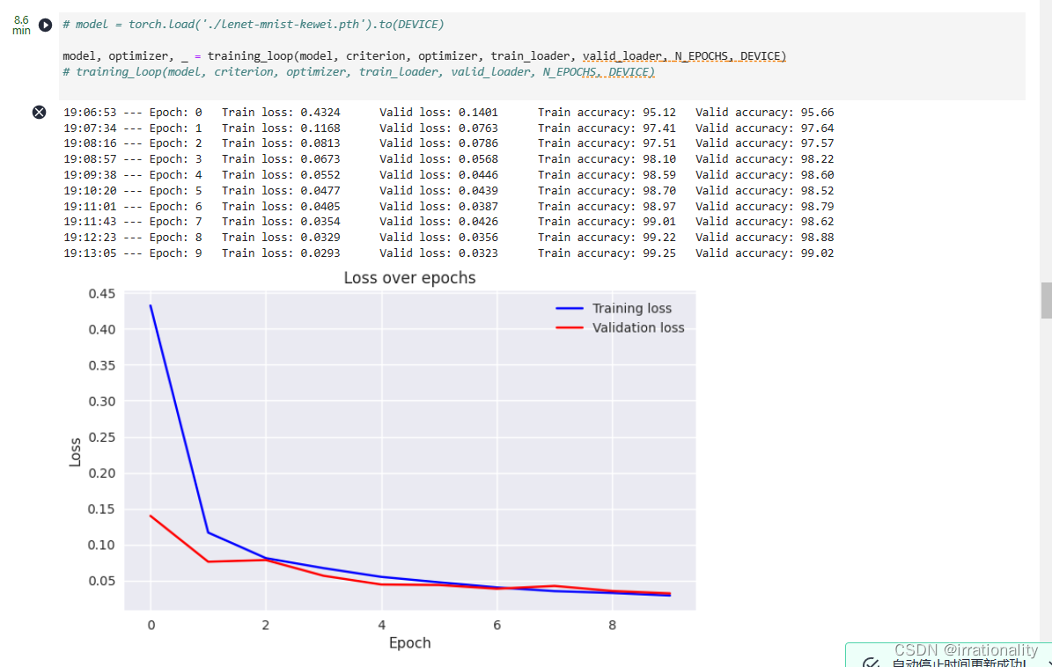Screen dimensions: 1052x667
Task: Click the Validation loss legend entry
Action: pos(620,328)
